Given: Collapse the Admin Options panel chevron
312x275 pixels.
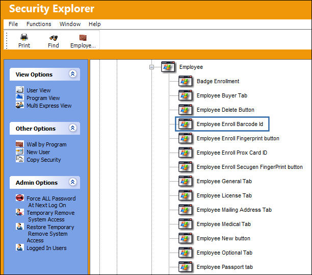Looking at the screenshot, I should (72, 182).
